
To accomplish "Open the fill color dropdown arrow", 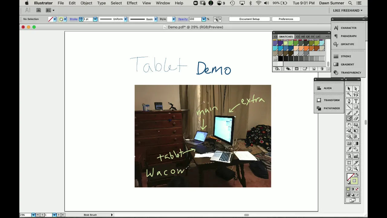I will coord(55,19).
